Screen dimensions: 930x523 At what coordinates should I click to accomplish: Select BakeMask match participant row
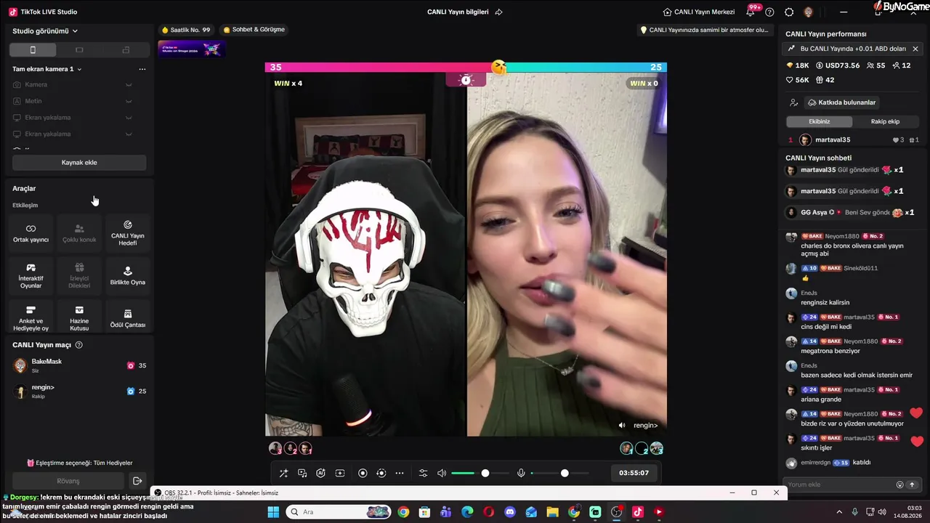[x=79, y=365]
